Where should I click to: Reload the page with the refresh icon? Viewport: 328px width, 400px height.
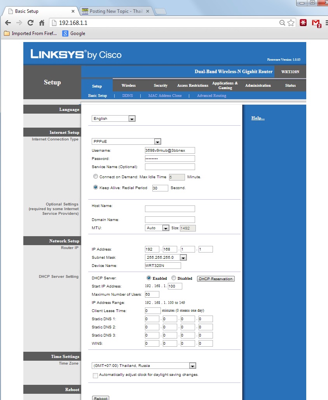[30, 23]
